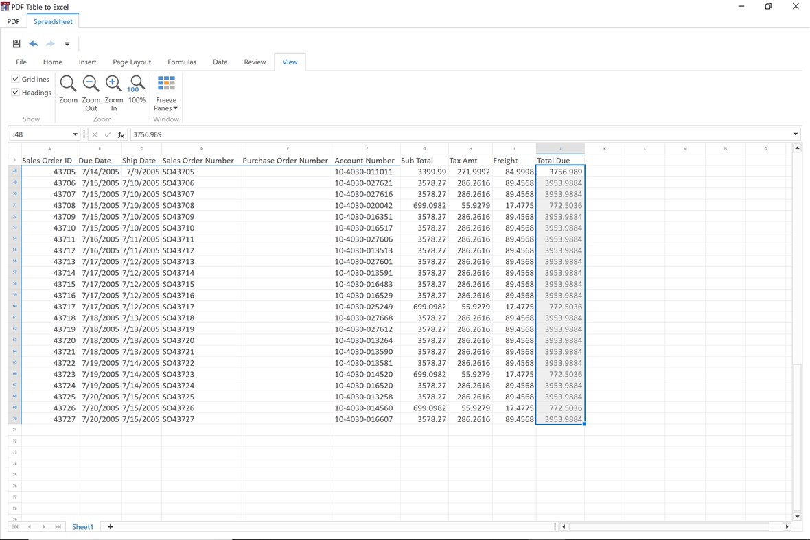Open the Freeze Panes dropdown
This screenshot has width=810, height=540.
tap(166, 93)
